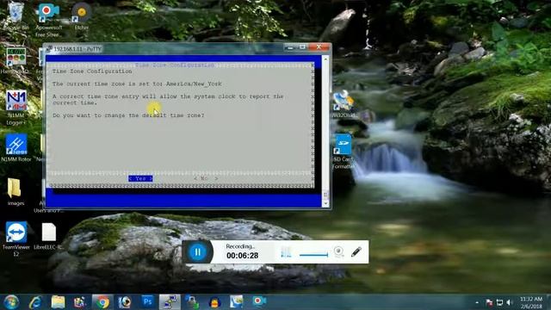
Task: Click the PuTTY window scrollbar down arrow
Action: 325,203
